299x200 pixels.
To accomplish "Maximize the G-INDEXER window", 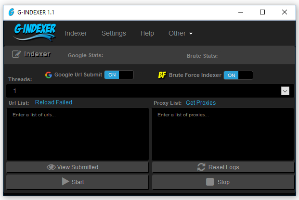I will pos(262,12).
